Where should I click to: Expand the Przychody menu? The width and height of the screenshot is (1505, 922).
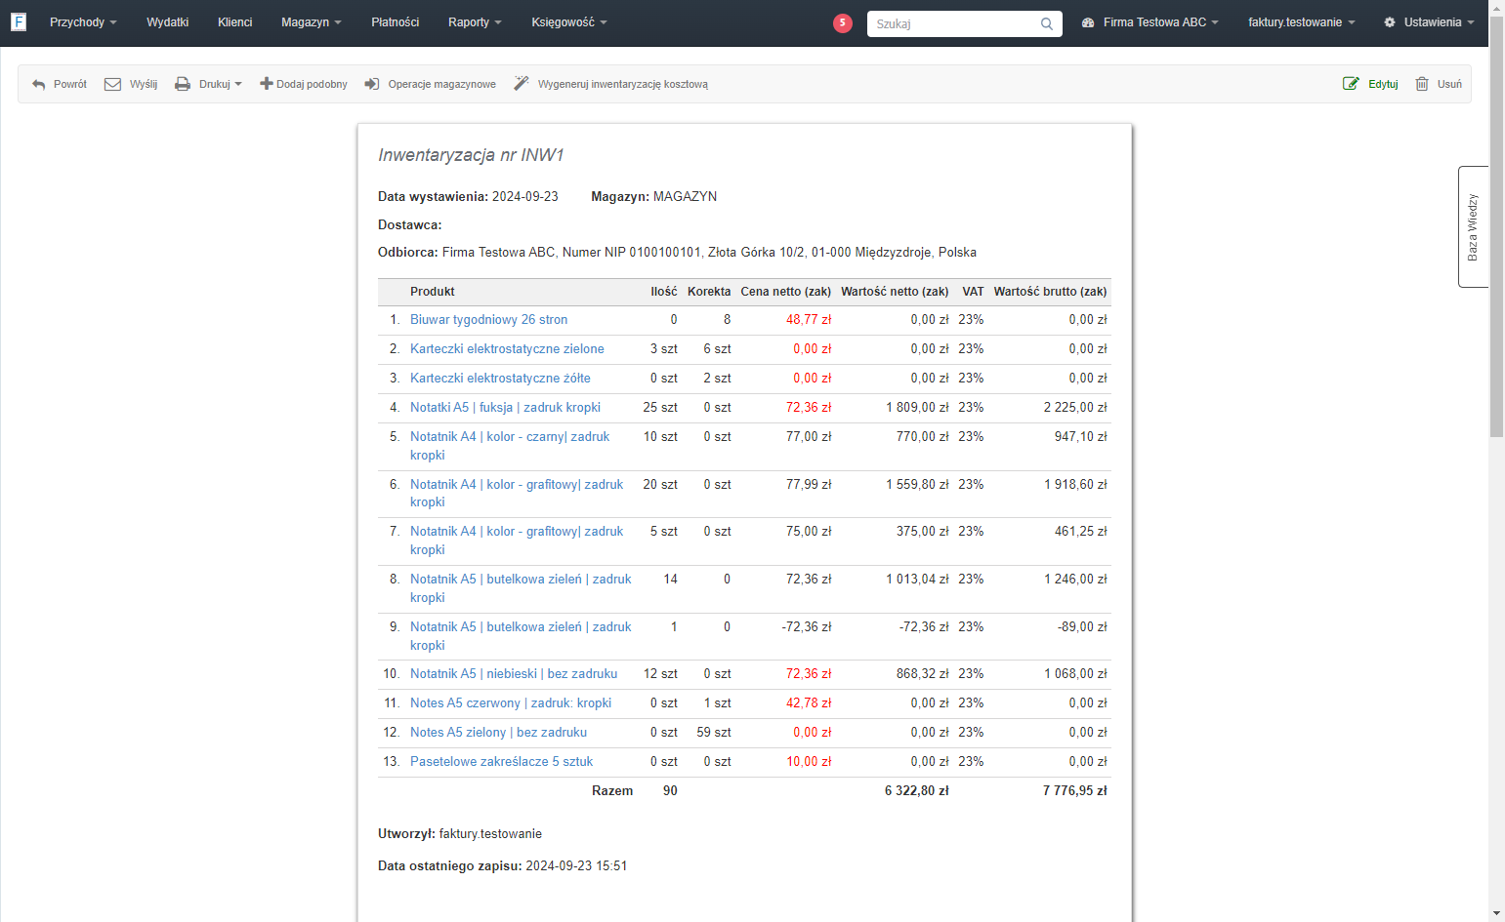[83, 21]
